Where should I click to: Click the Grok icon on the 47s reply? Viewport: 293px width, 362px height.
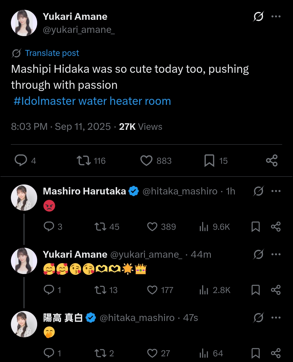tap(258, 318)
